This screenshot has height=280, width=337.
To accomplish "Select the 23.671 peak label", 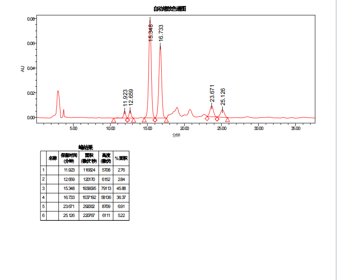I will [x=212, y=94].
